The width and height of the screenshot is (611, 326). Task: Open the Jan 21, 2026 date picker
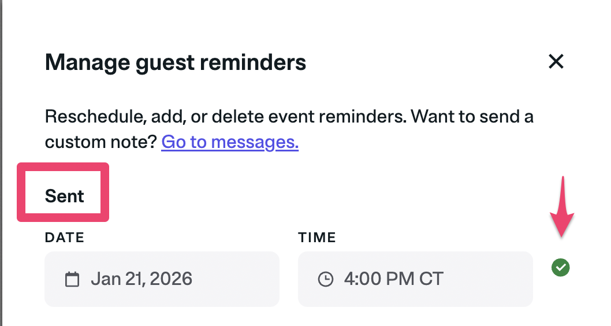point(141,279)
